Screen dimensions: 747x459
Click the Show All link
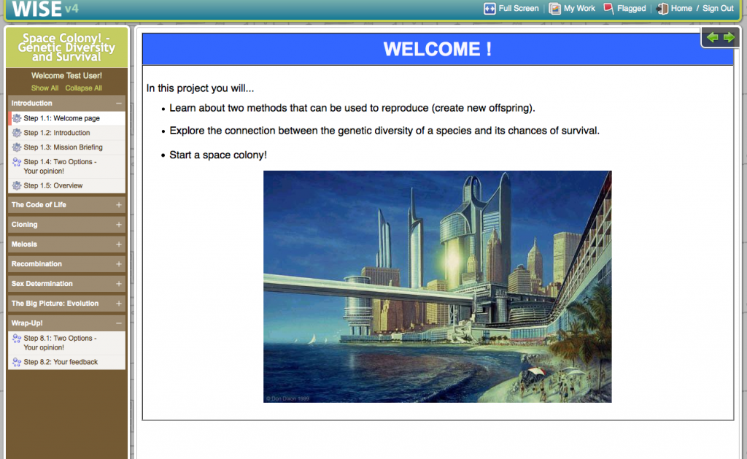44,88
